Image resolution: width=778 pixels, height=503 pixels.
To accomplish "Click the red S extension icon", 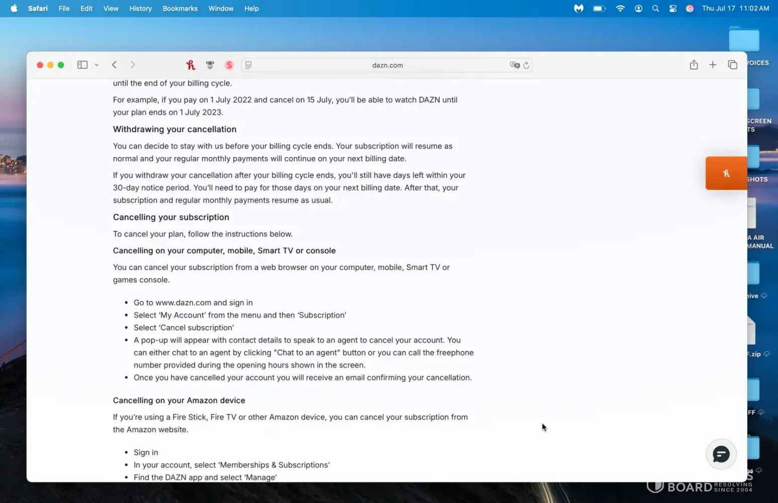I will coord(229,65).
